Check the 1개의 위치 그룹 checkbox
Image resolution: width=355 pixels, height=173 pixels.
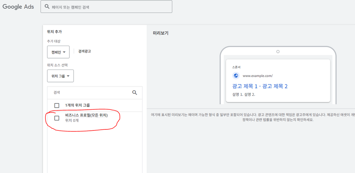[57, 106]
